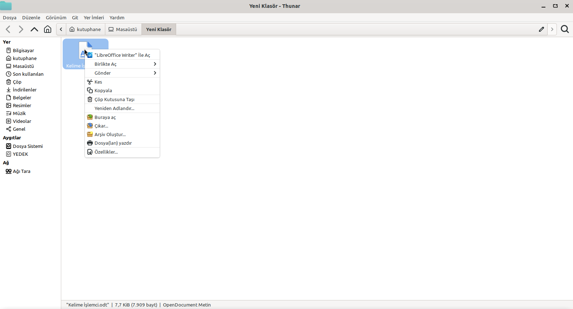The image size is (573, 309).
Task: Go to parent folder with up arrow
Action: coord(34,29)
